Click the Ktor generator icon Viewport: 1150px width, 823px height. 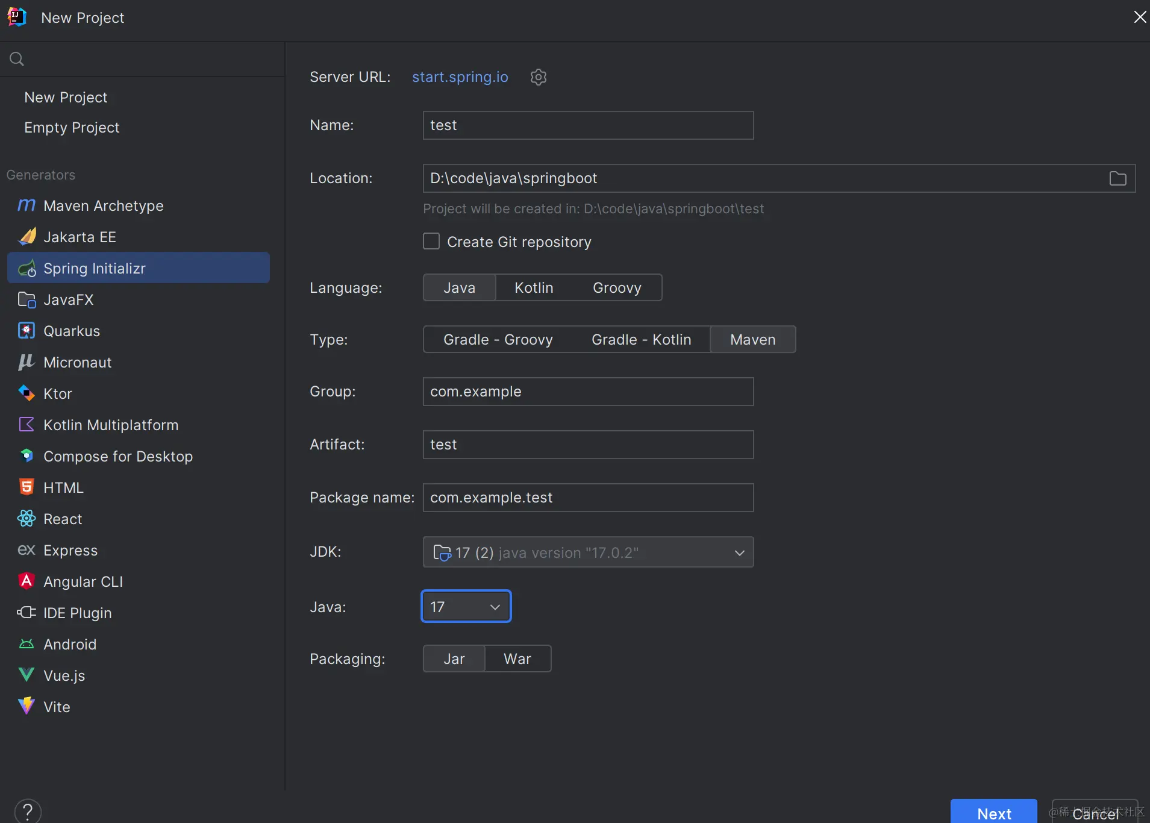coord(27,393)
